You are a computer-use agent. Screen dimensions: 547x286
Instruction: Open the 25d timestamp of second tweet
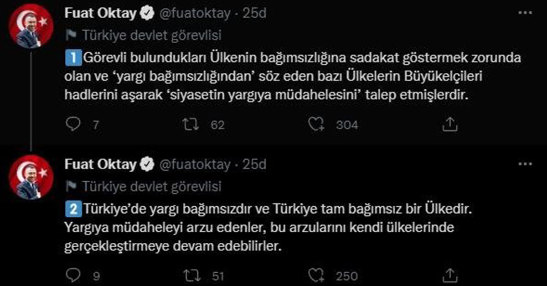254,164
